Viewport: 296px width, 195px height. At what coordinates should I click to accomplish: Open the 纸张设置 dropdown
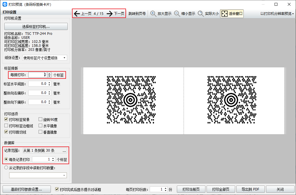[x=45, y=58]
